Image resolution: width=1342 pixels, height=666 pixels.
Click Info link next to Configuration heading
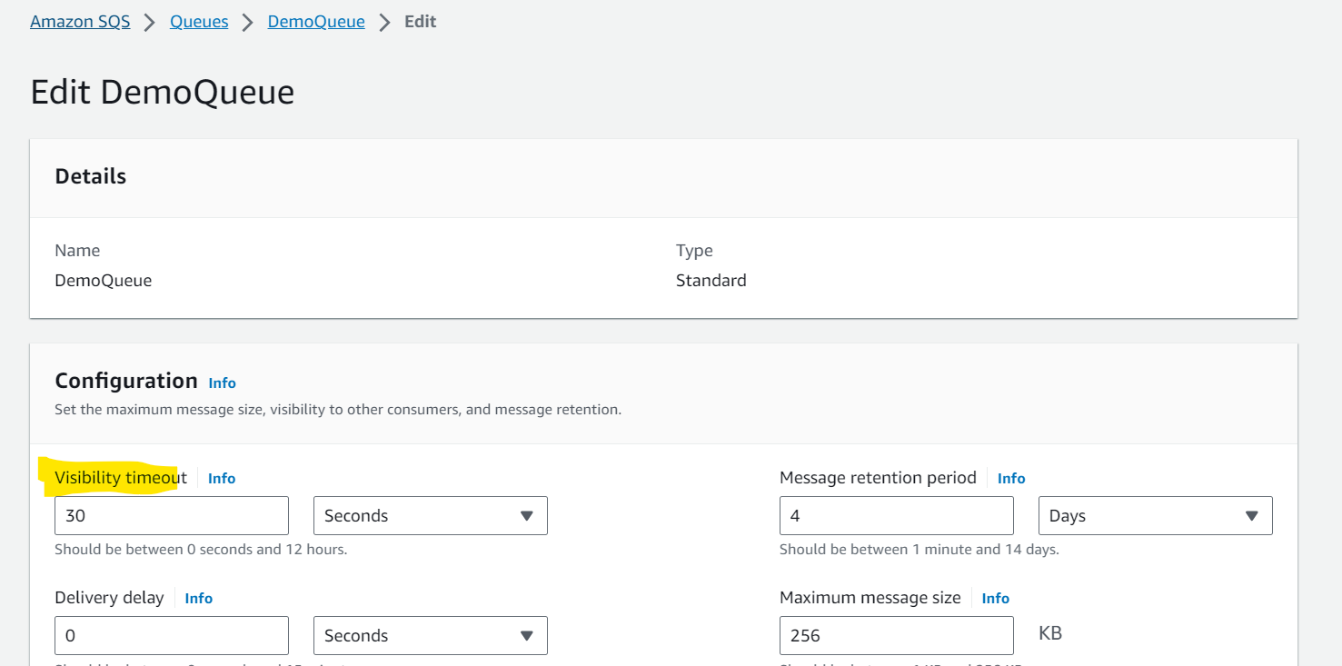pyautogui.click(x=222, y=383)
